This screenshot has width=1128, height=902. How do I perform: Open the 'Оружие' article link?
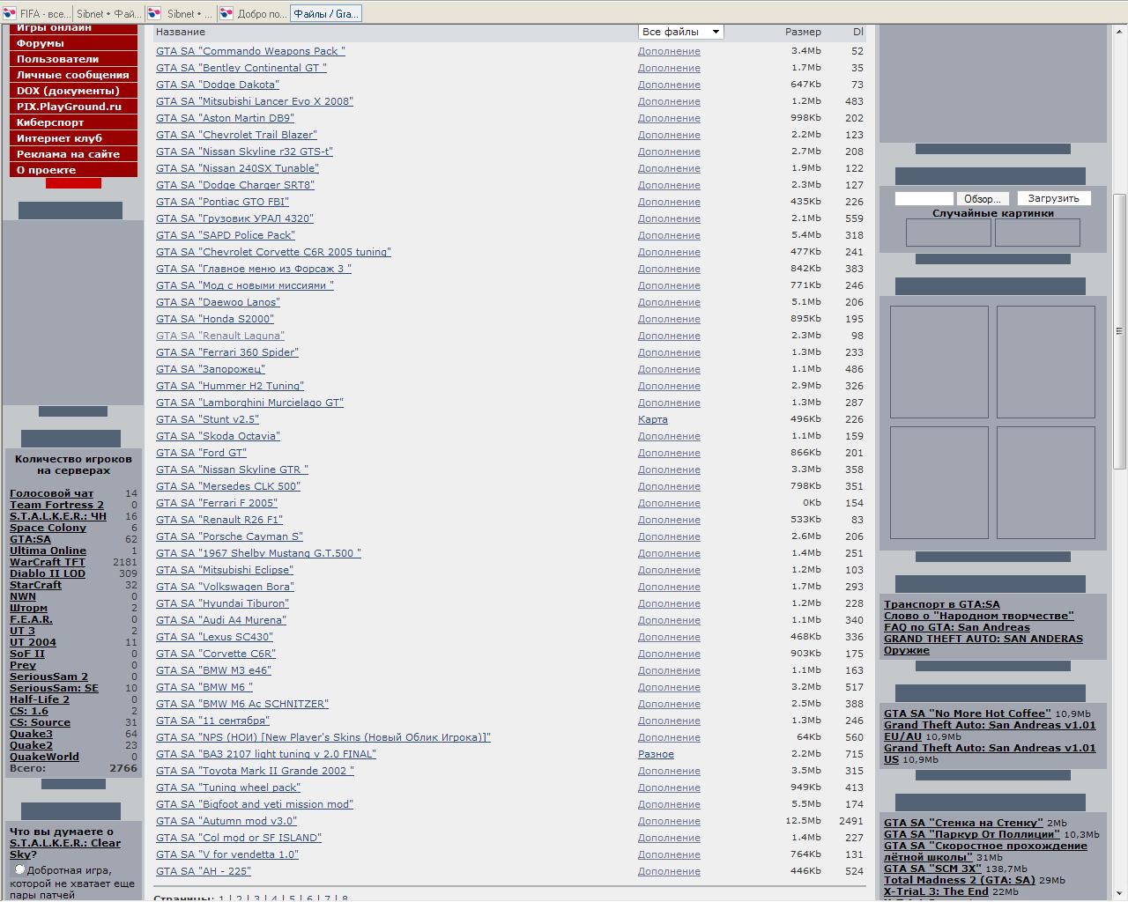[907, 650]
